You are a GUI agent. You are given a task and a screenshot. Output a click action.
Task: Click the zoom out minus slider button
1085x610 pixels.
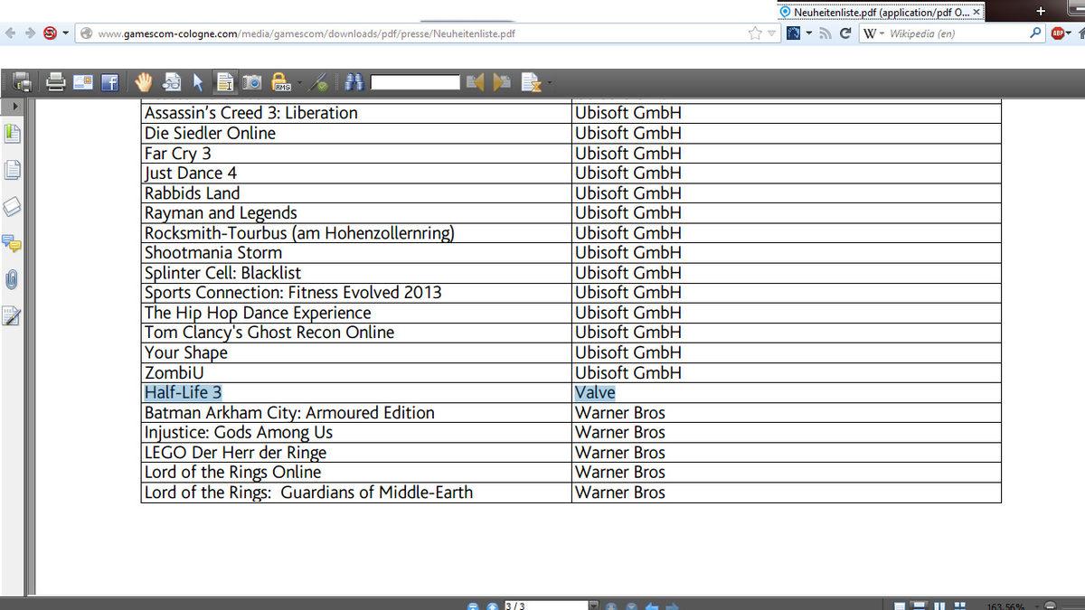tap(1050, 605)
